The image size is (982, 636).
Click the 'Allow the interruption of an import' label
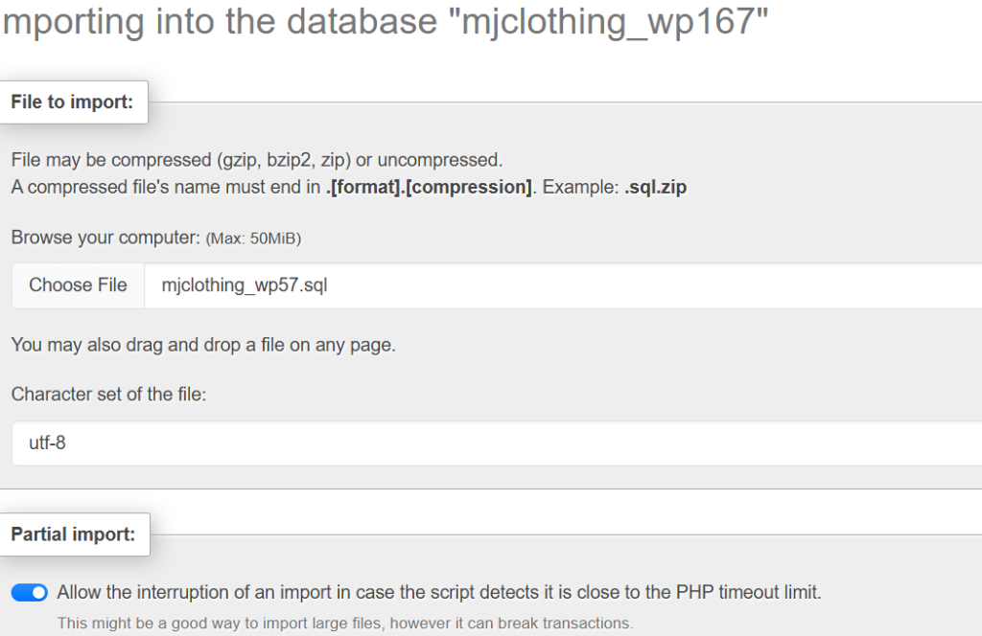(438, 593)
